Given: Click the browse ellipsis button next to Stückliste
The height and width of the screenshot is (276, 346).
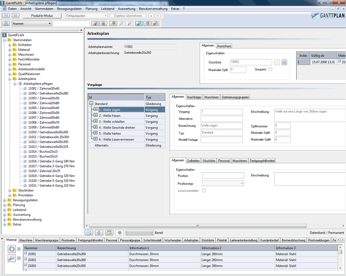Looking at the screenshot, I should coord(277,62).
